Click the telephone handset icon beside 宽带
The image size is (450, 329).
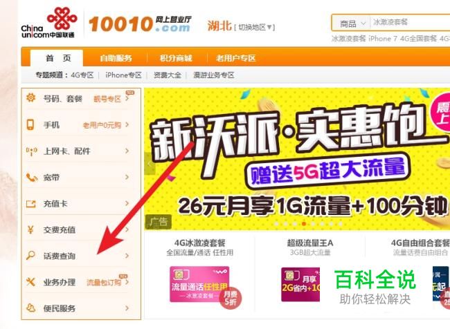pyautogui.click(x=32, y=178)
